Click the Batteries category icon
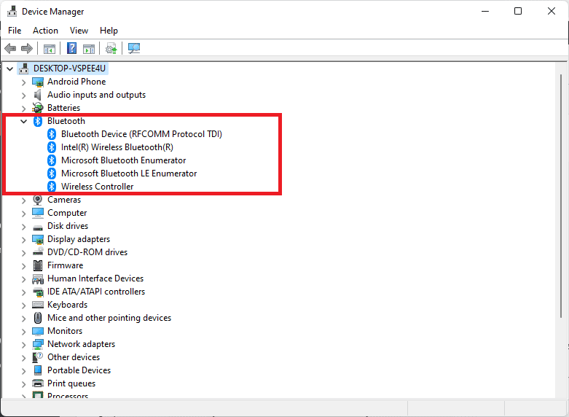Screen dimensions: 569x417 [37, 108]
